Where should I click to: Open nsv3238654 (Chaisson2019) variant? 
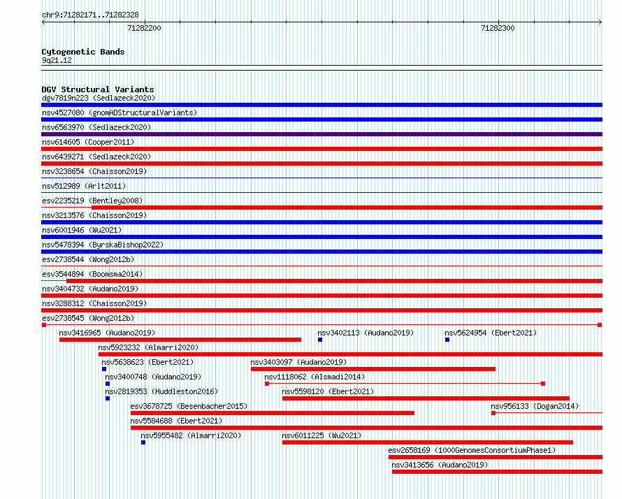94,171
